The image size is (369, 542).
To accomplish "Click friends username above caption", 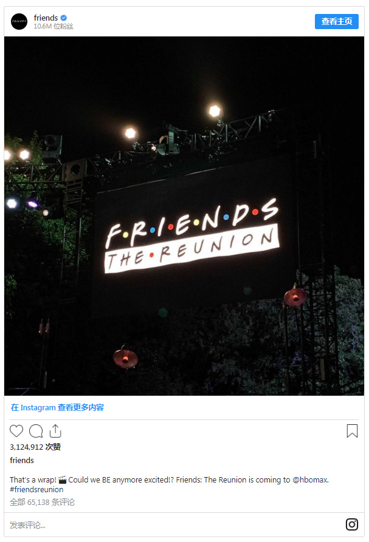I will [22, 461].
